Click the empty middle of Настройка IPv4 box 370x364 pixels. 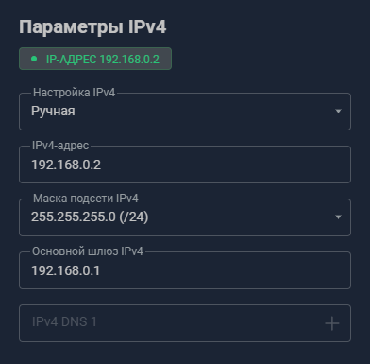click(x=205, y=112)
